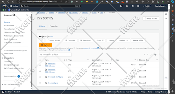Open Access Grants in side menu
This screenshot has width=175, height=94.
pyautogui.click(x=9, y=26)
